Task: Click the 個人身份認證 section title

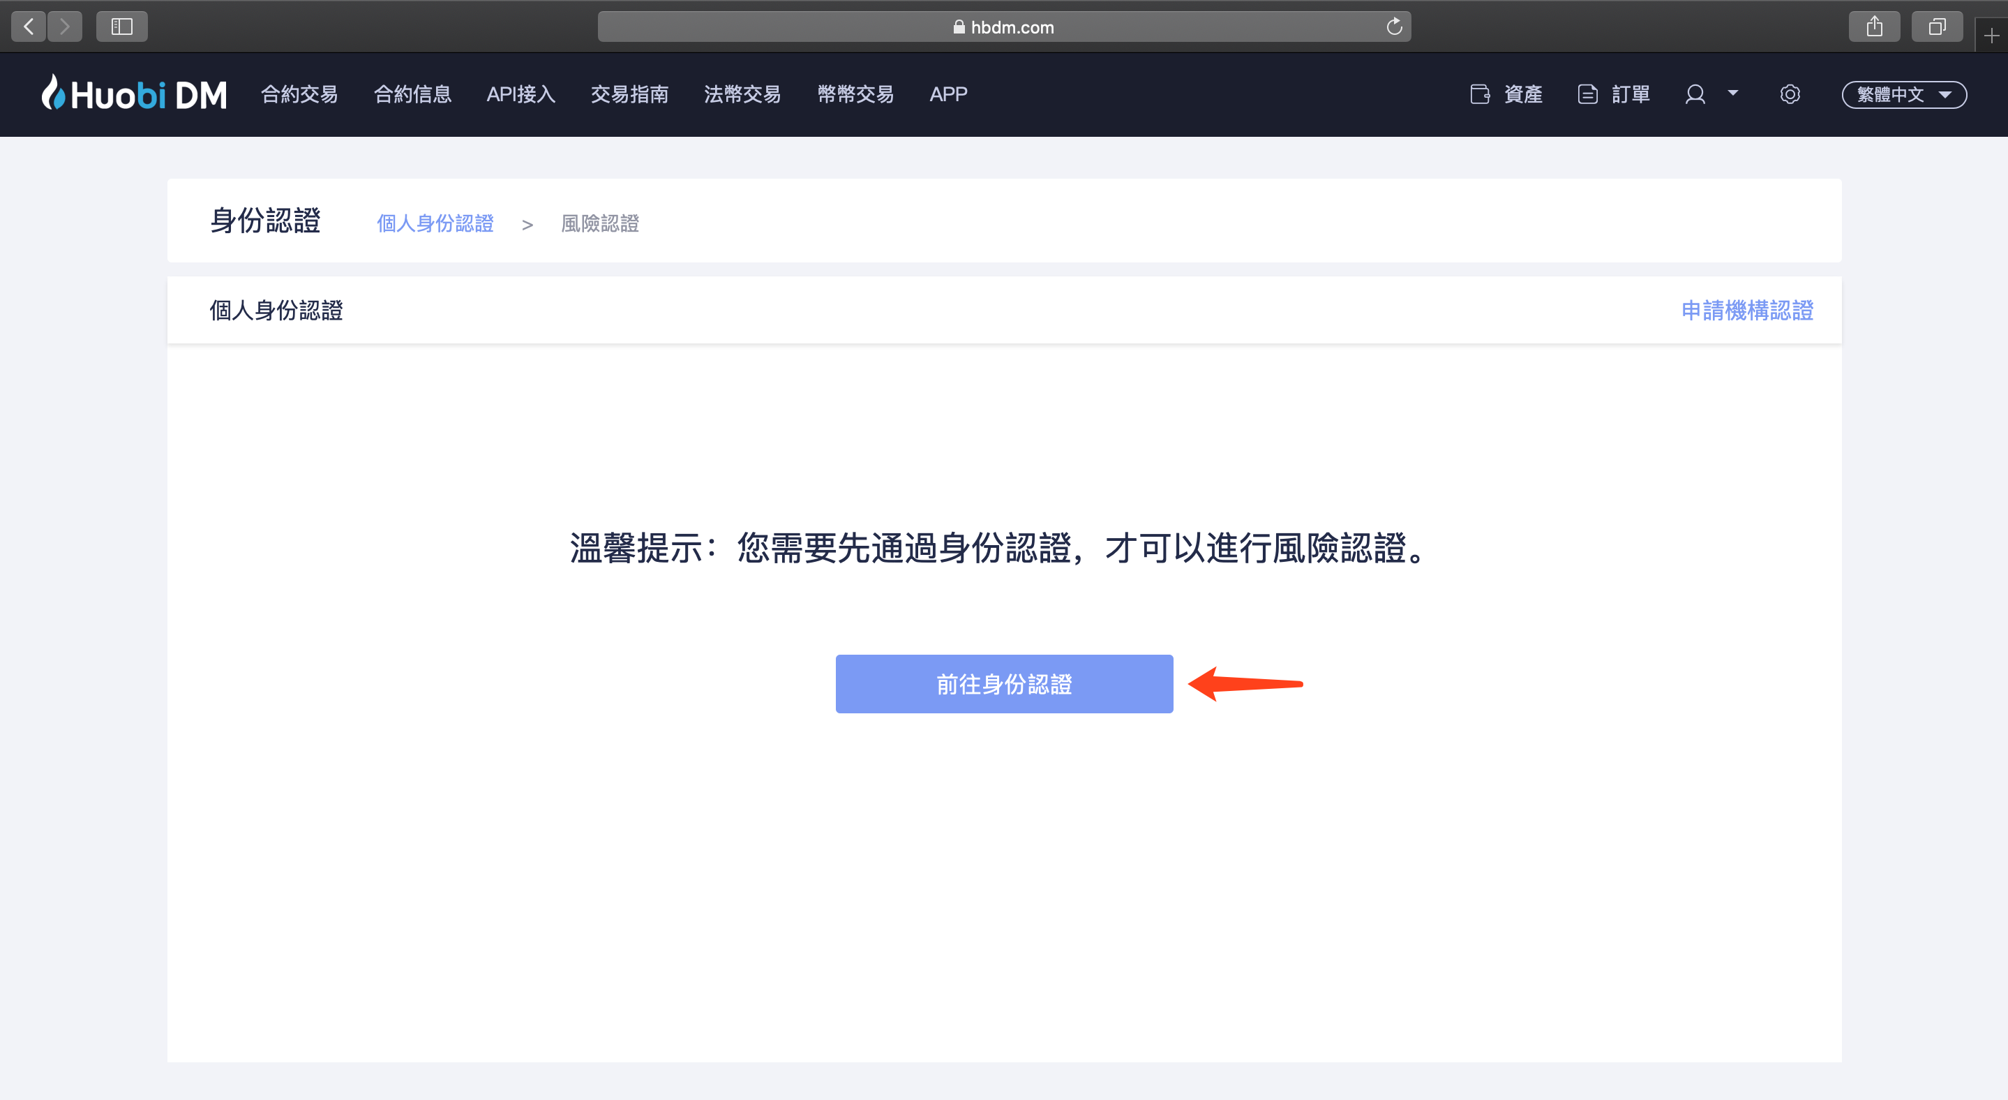Action: [276, 311]
